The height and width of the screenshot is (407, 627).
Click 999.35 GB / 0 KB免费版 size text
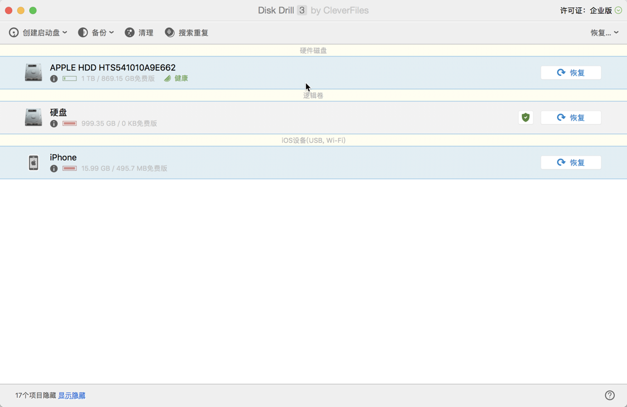click(x=119, y=123)
